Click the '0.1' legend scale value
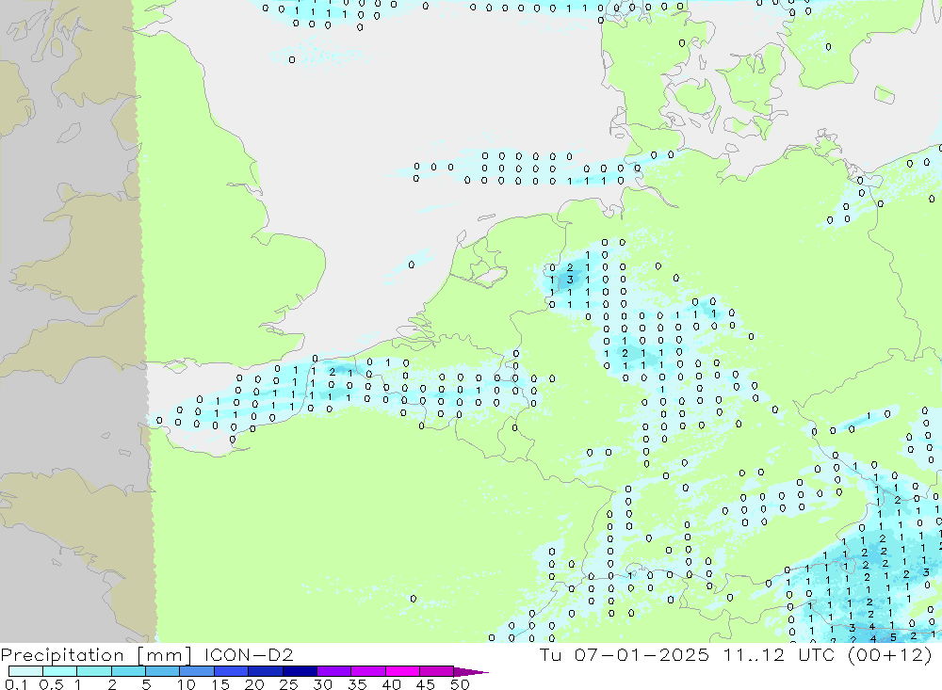Image resolution: width=942 pixels, height=690 pixels. 16,684
